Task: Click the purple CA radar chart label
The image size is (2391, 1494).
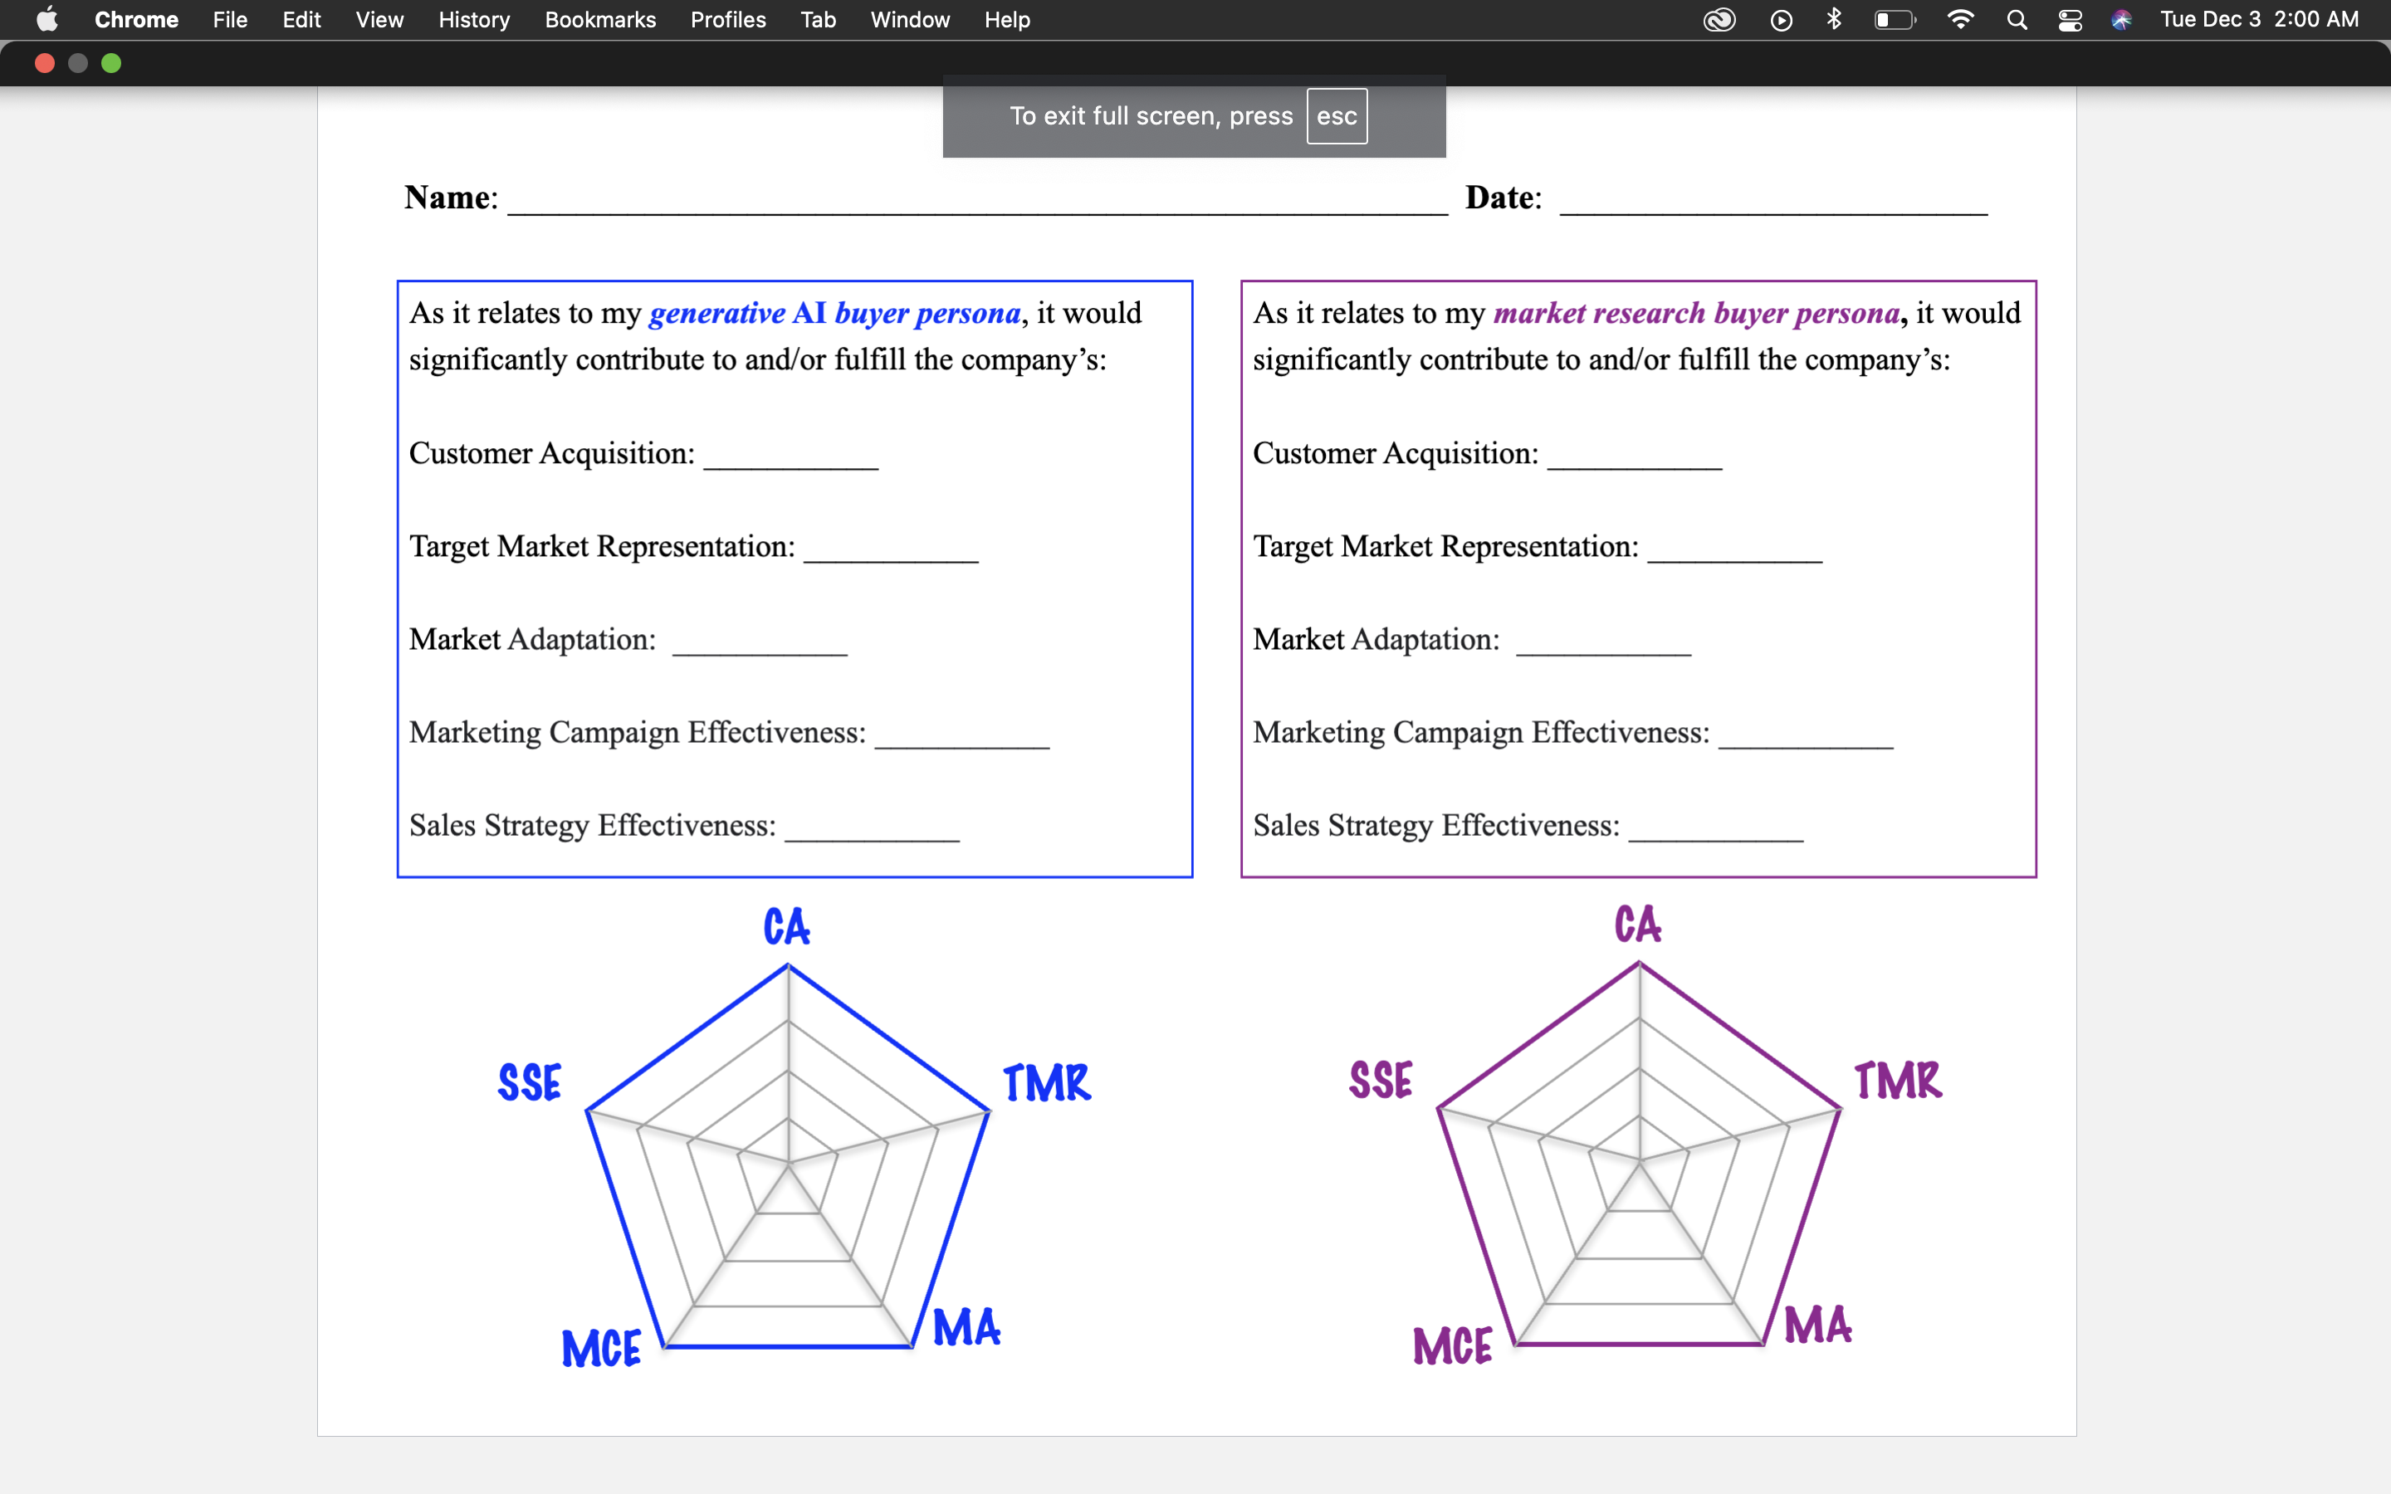Action: coord(1638,925)
